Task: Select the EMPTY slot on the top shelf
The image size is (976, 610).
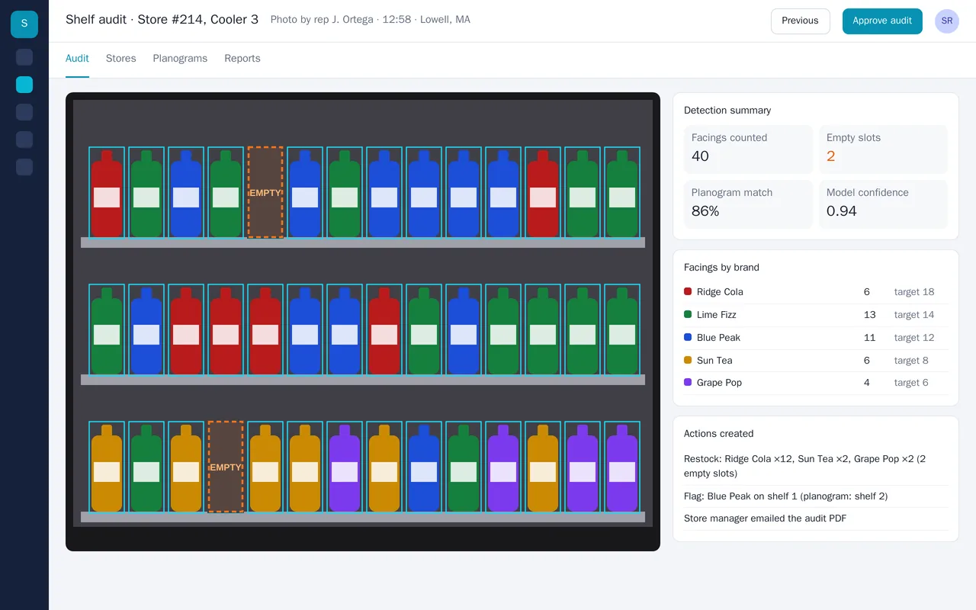Action: click(265, 192)
